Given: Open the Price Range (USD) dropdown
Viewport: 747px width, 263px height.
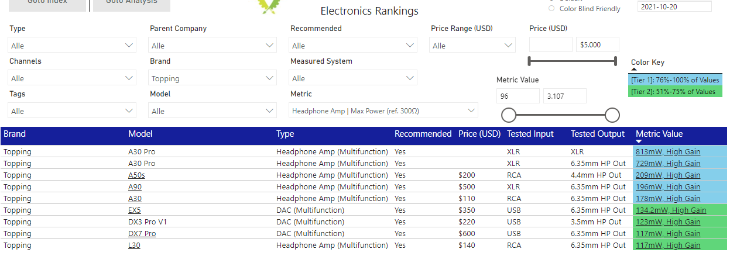Looking at the screenshot, I should pyautogui.click(x=472, y=45).
